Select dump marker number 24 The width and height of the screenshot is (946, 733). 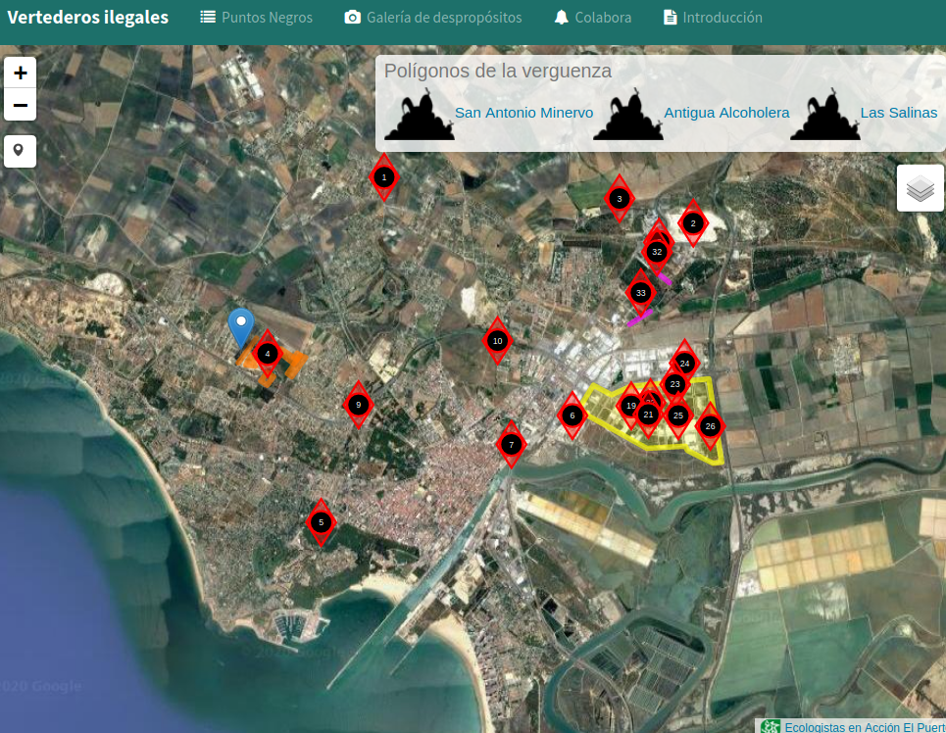click(x=685, y=364)
